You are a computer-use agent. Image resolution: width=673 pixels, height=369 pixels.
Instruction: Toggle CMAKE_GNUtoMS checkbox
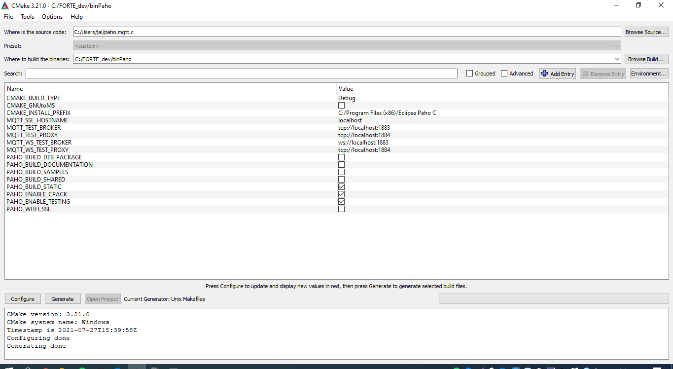pos(341,106)
